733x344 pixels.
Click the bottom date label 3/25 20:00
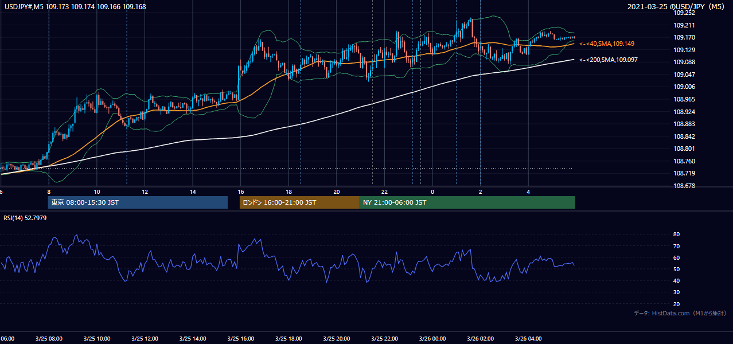point(337,339)
